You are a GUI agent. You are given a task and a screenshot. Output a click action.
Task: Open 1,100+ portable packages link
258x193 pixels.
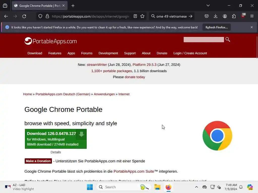112,71
